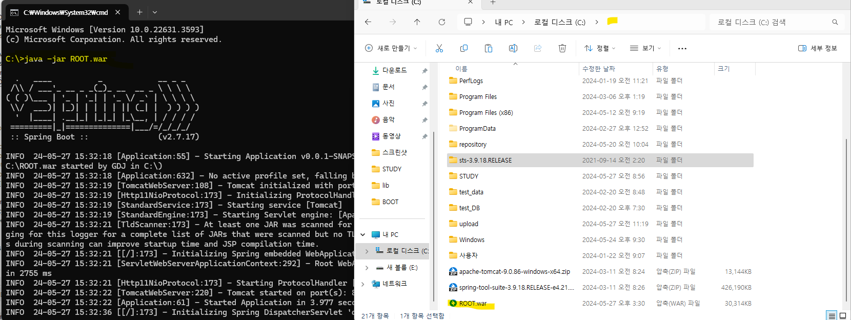Click the Rename icon in the toolbar

click(x=513, y=48)
